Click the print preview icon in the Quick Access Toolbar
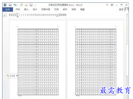Image resolution: width=133 pixels, height=99 pixels. click(x=31, y=5)
